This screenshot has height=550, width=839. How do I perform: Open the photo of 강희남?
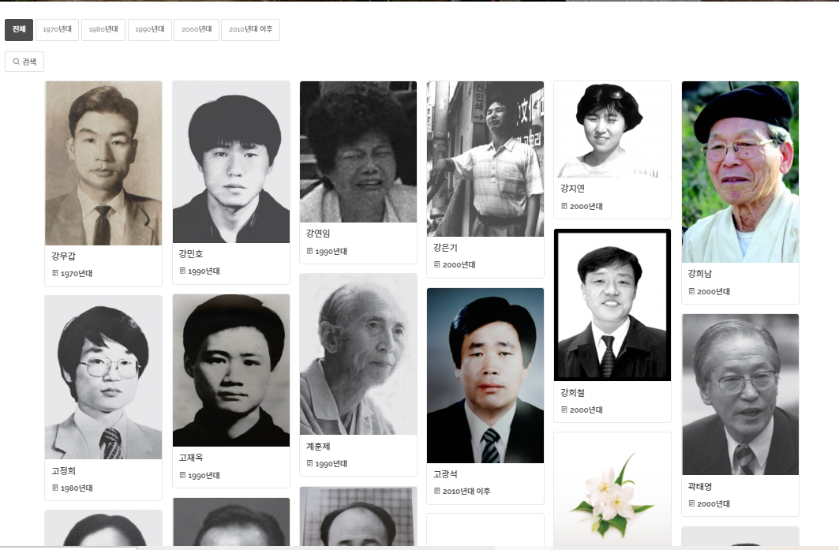click(740, 172)
